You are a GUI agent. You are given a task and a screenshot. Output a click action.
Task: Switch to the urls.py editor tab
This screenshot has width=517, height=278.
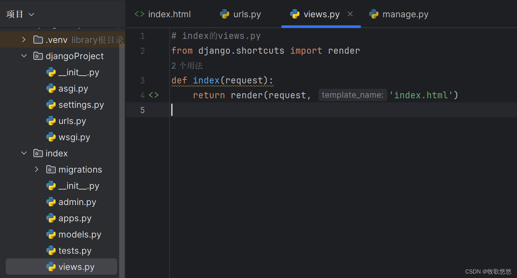coord(240,14)
